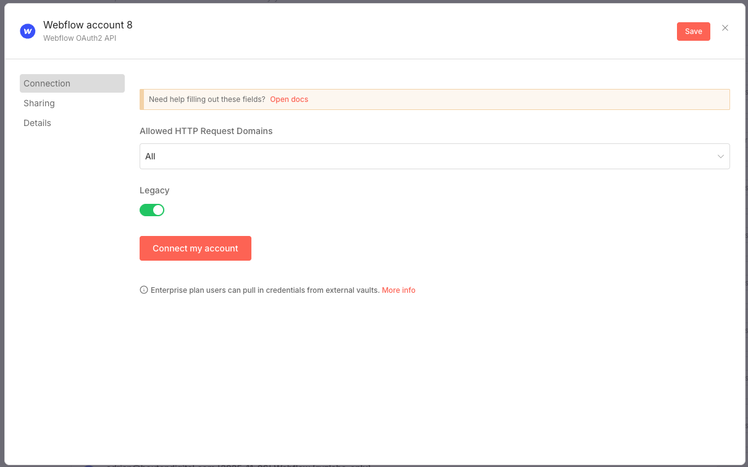Click the Webflow logo icon
The image size is (748, 467).
(x=28, y=32)
